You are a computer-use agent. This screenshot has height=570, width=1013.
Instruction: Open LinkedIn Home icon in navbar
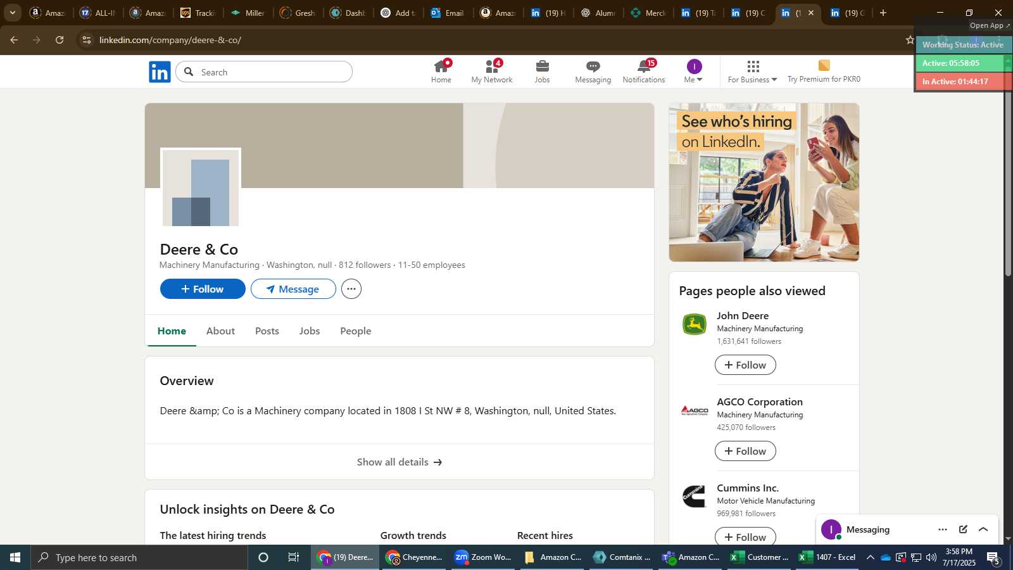pos(441,72)
